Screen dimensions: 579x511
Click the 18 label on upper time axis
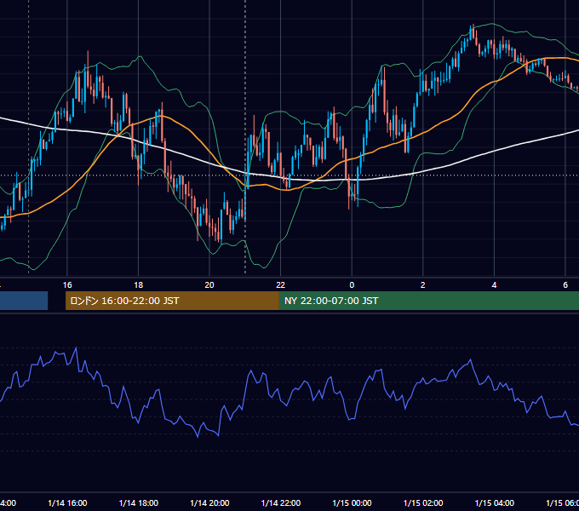[x=139, y=285]
